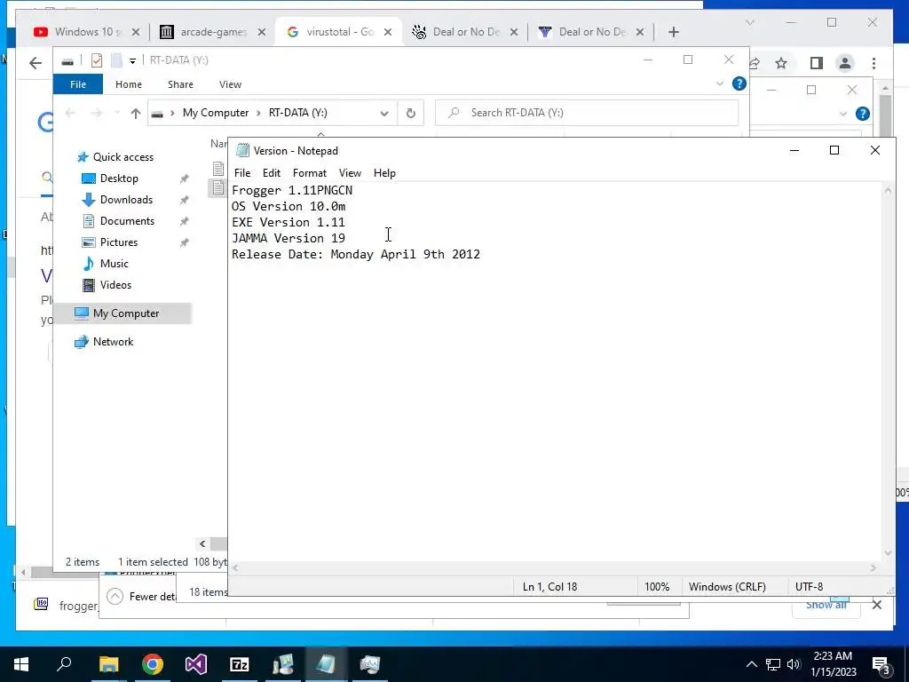Close the virustotal Chrome tab
Image resolution: width=909 pixels, height=682 pixels.
[388, 32]
